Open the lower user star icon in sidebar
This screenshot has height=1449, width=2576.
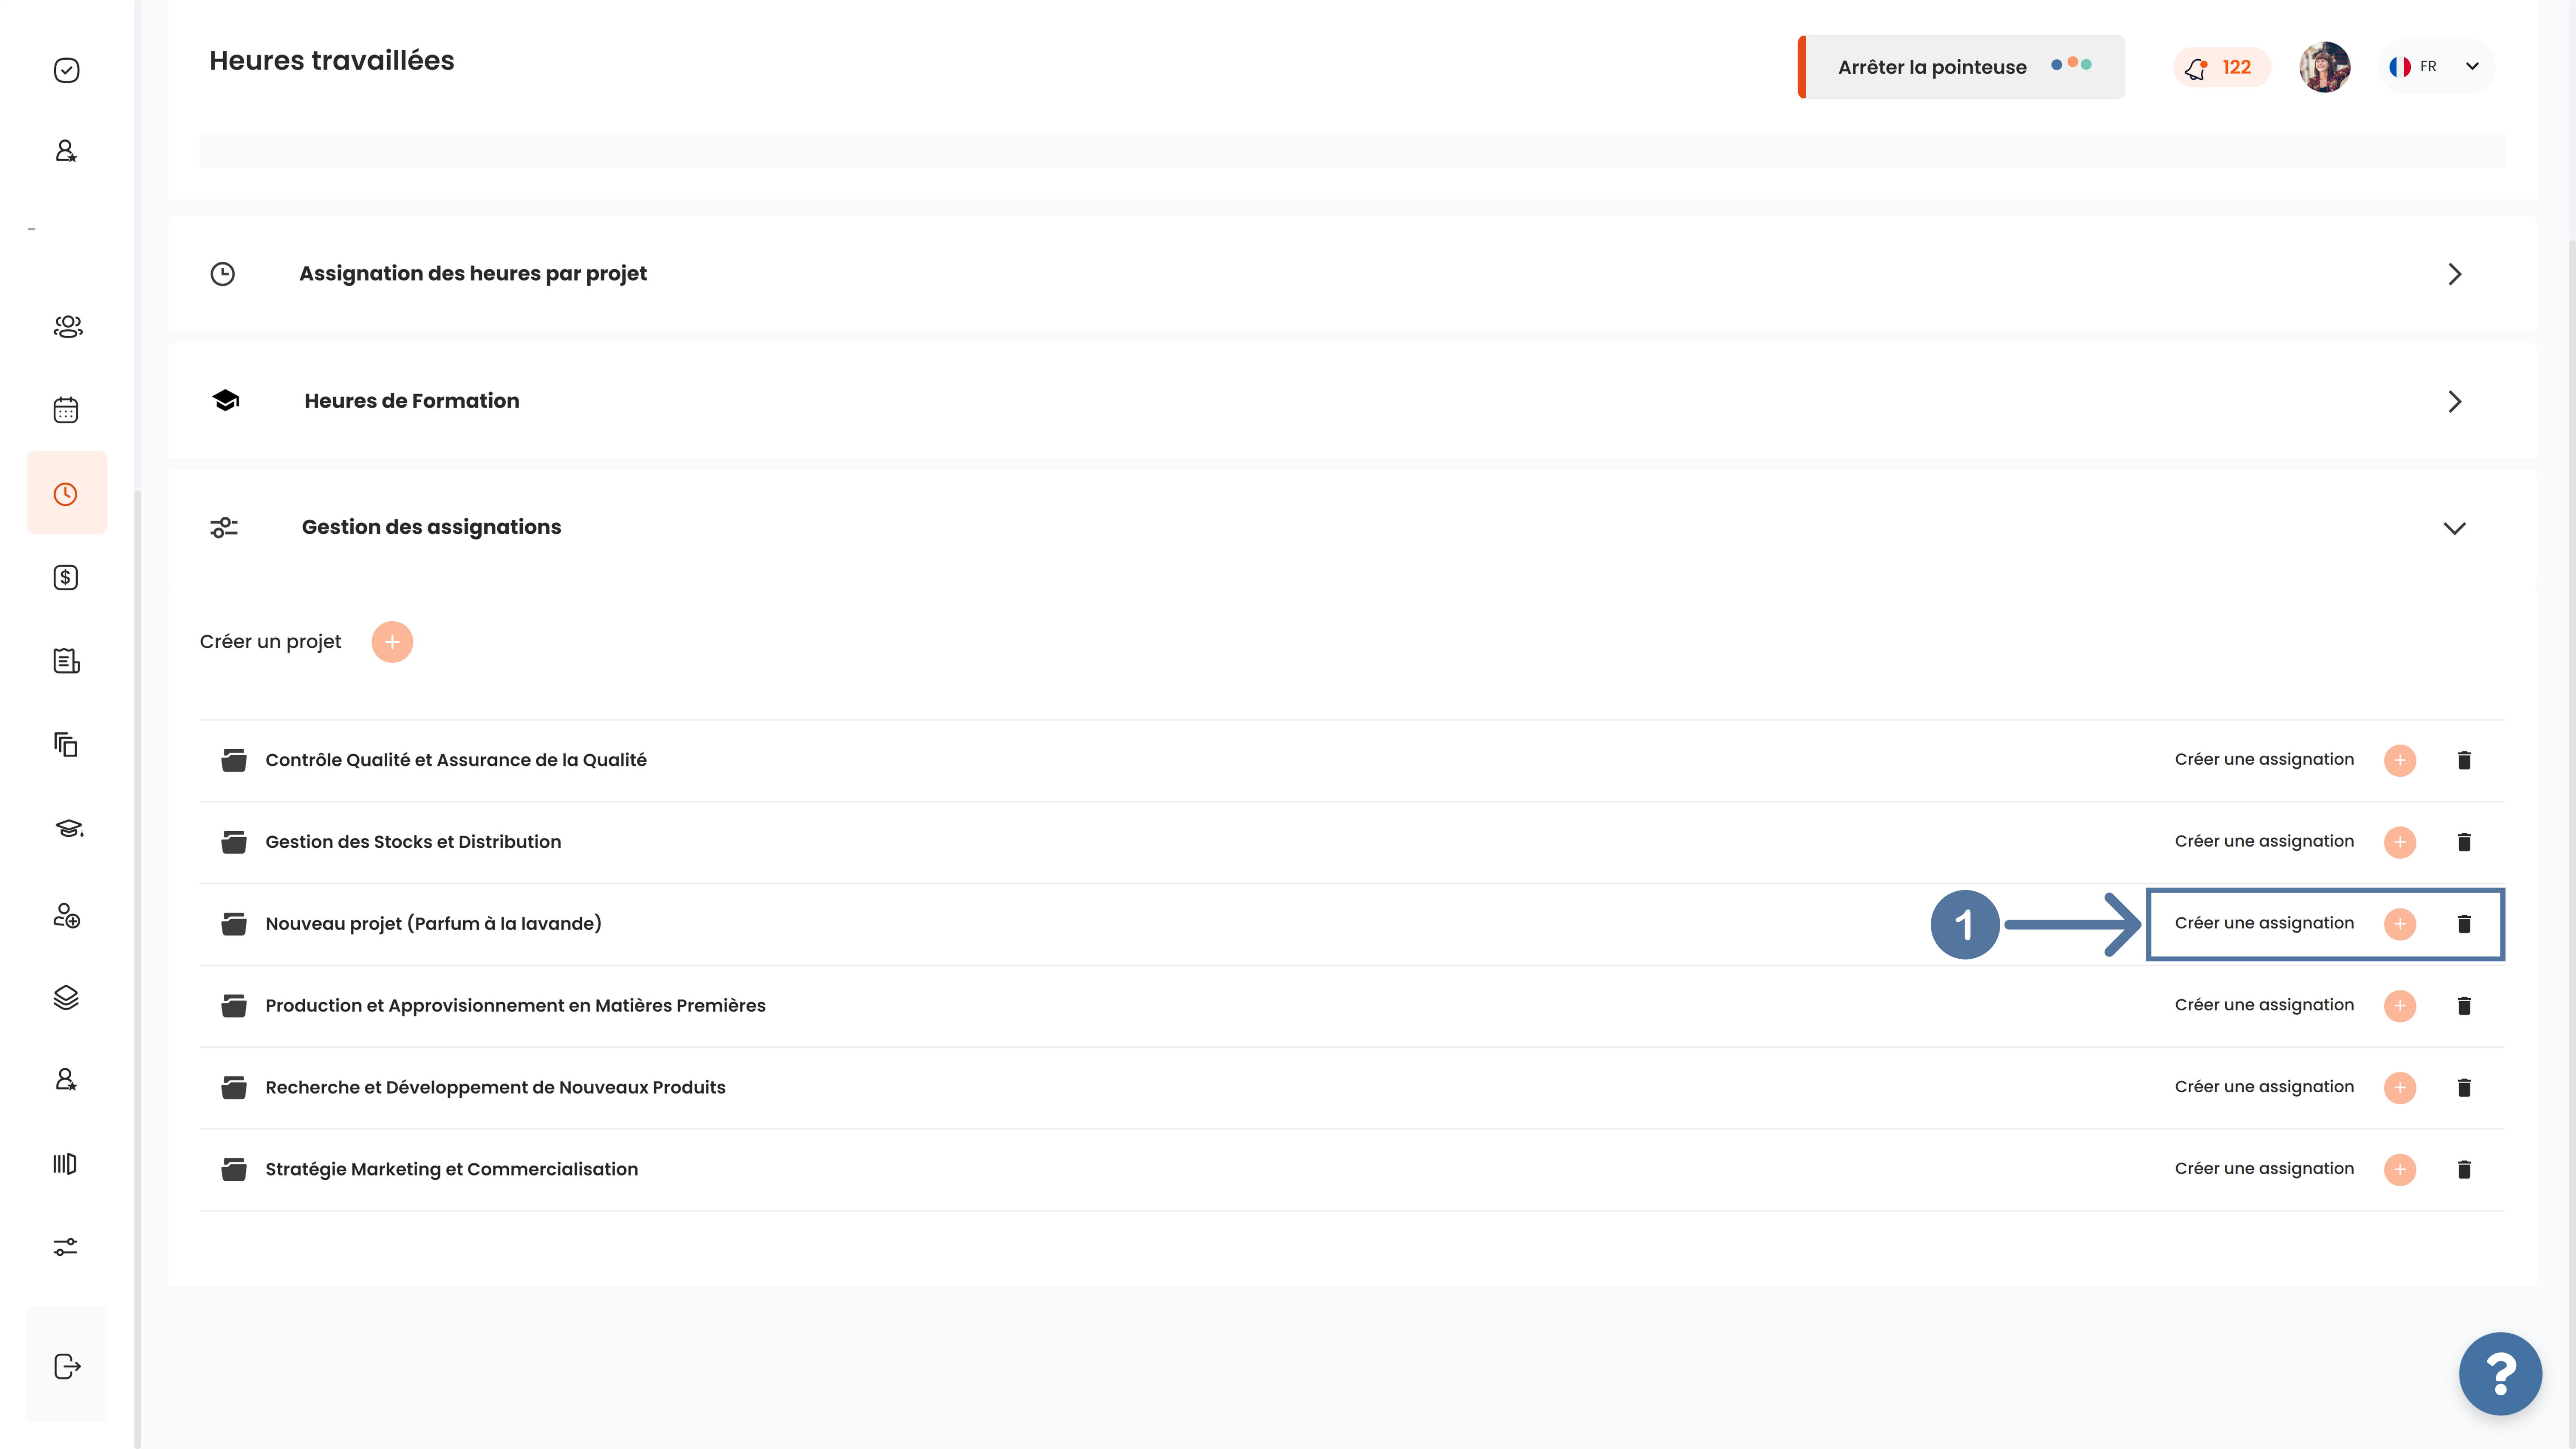coord(66,1079)
